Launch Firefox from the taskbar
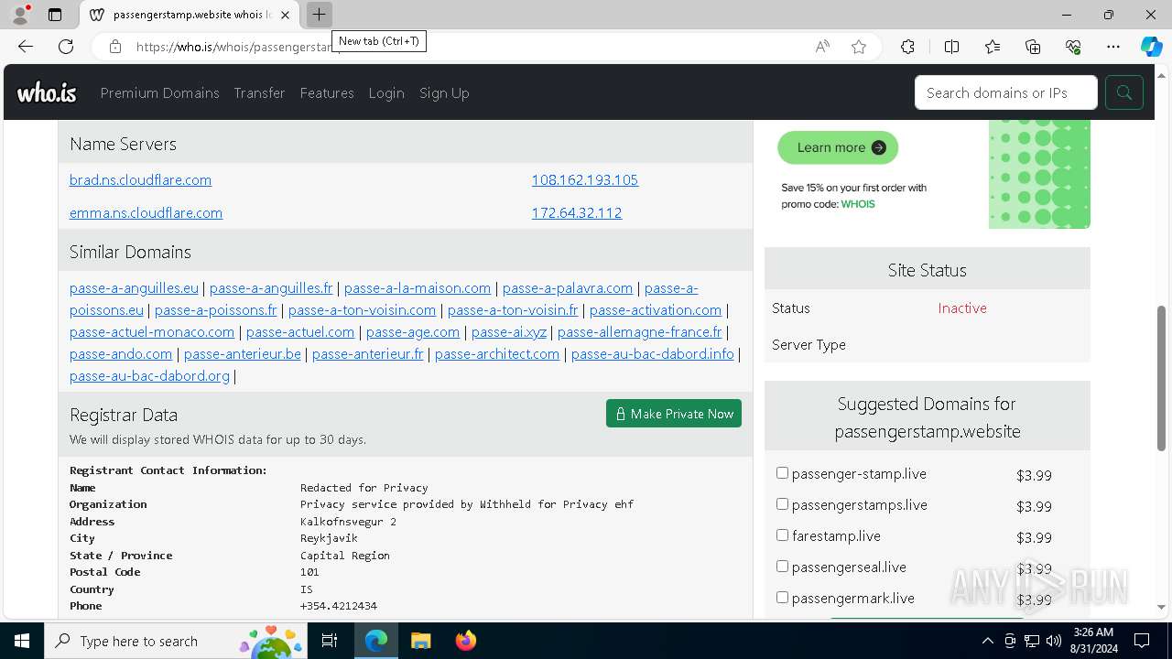 click(465, 641)
